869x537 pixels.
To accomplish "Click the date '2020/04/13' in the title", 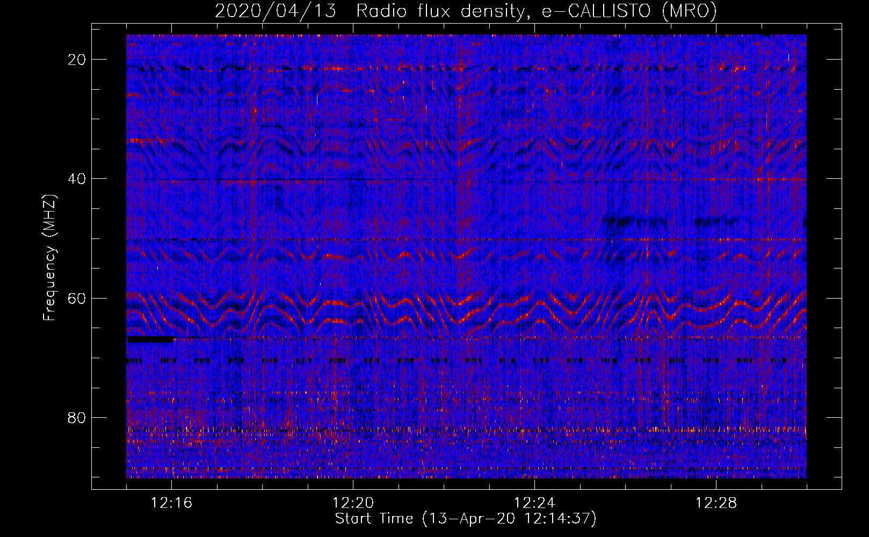I will [276, 11].
